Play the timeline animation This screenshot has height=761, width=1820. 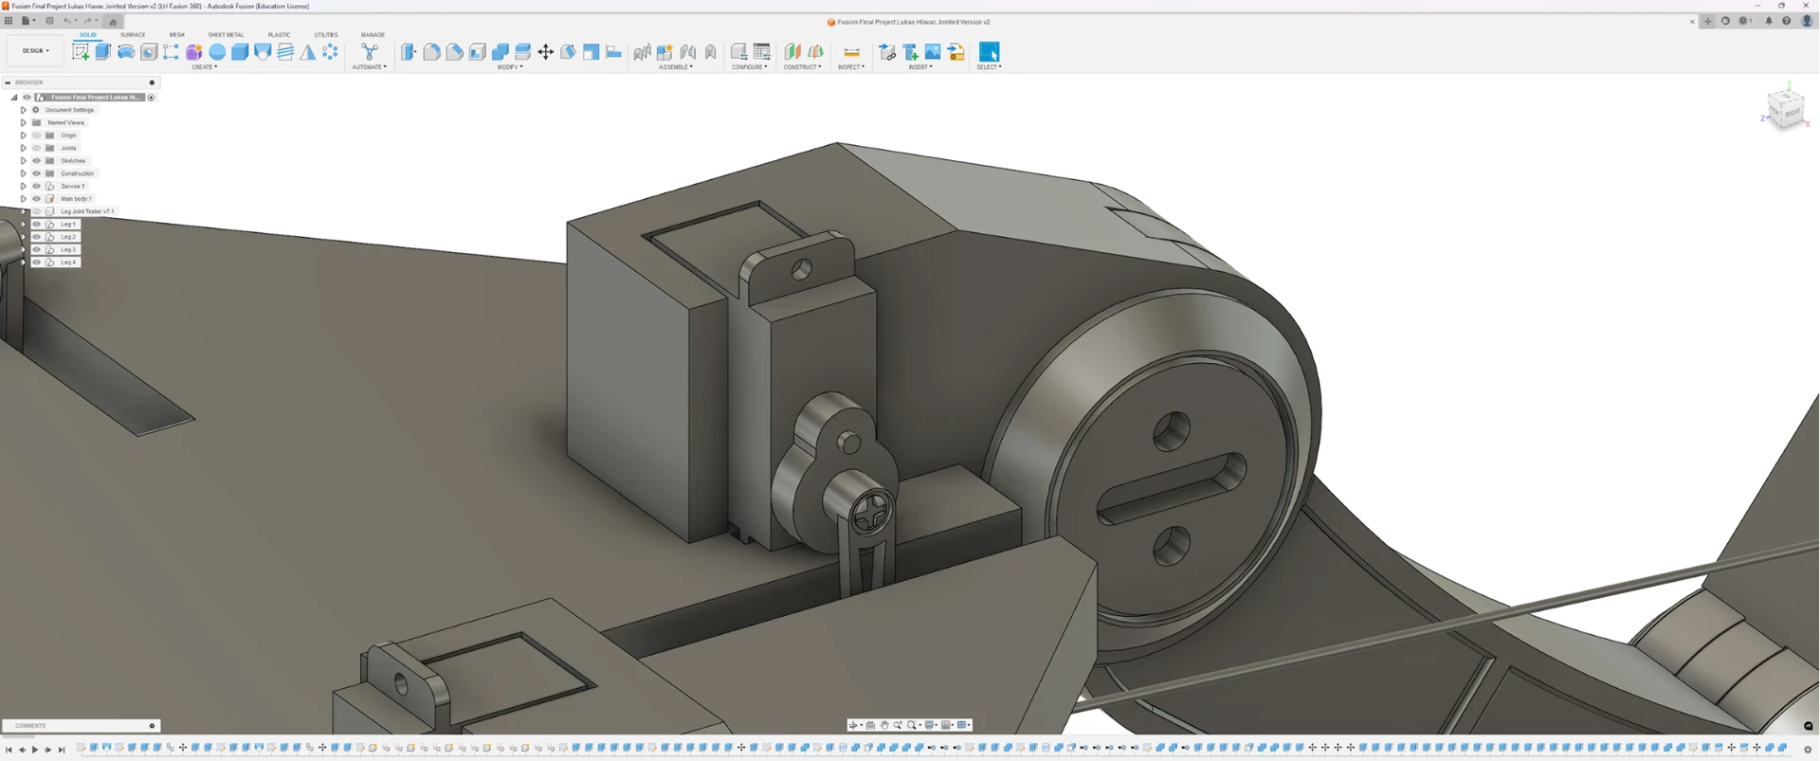coord(35,750)
